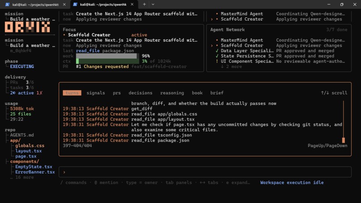
Task: Click the PRs 3/6 delivery entry
Action: pos(22,82)
